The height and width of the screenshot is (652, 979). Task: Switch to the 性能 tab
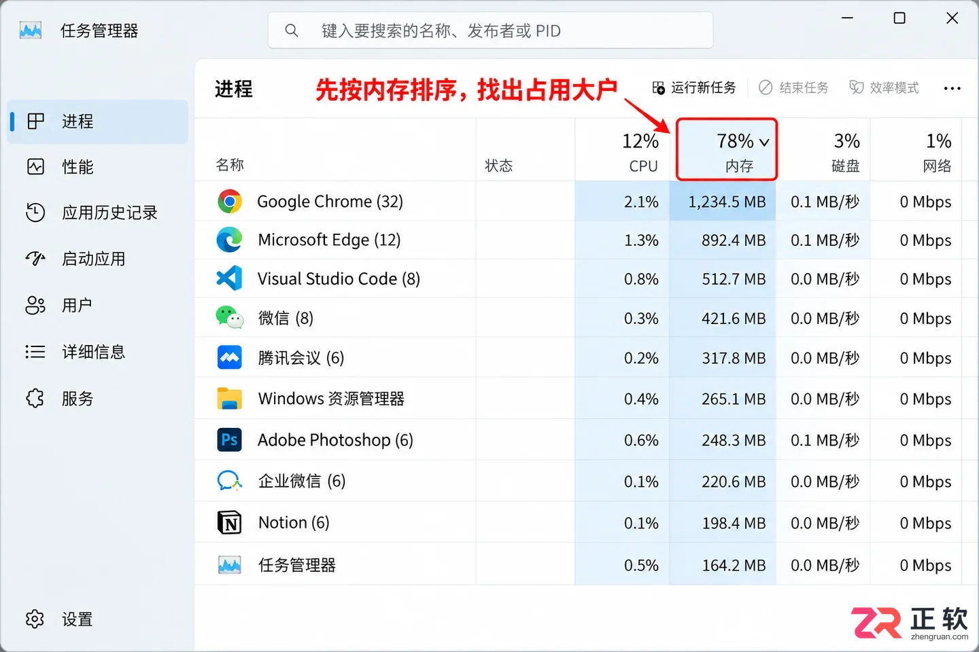click(98, 167)
